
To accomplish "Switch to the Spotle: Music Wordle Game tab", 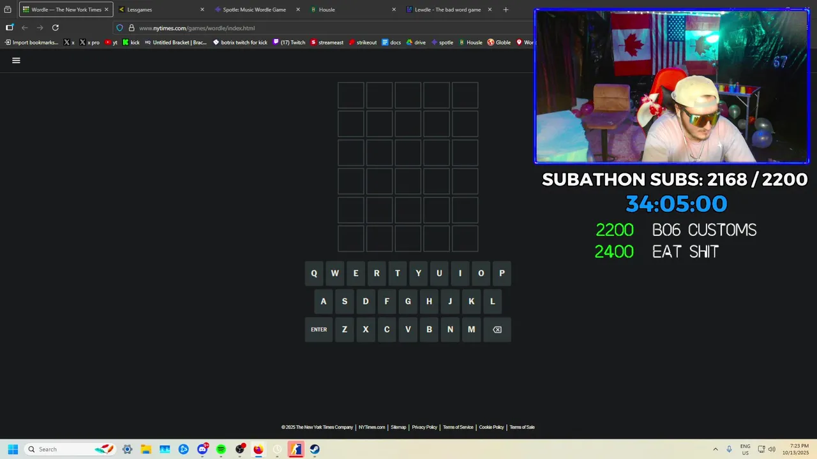I will point(257,10).
